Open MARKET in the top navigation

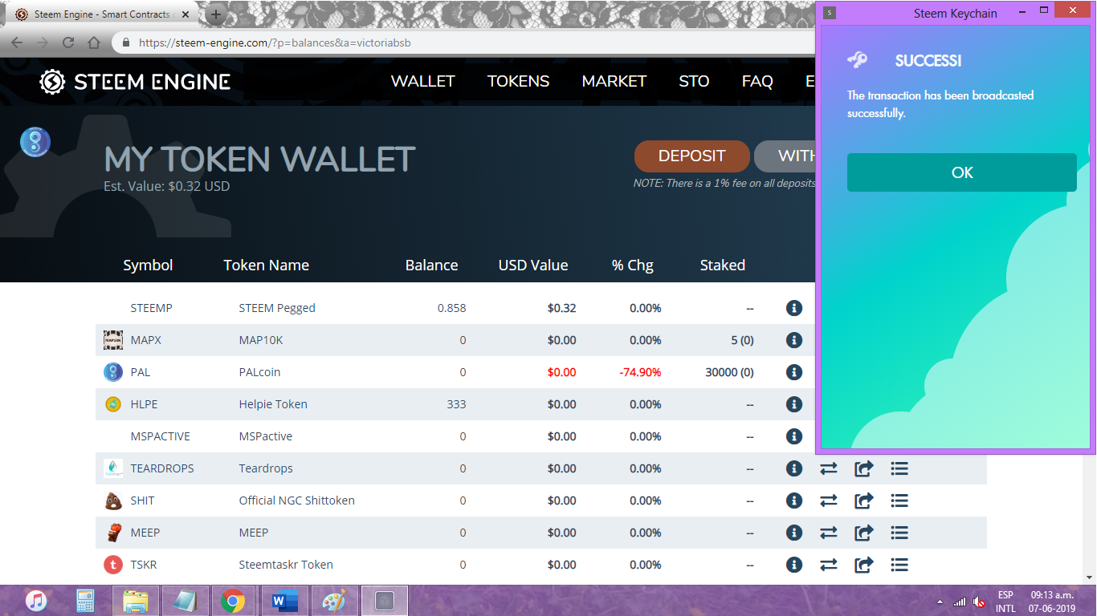[614, 81]
